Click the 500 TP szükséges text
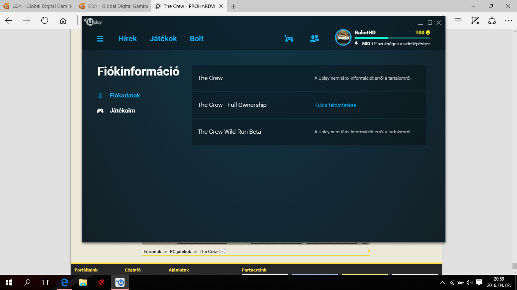The width and height of the screenshot is (517, 290). (x=396, y=44)
